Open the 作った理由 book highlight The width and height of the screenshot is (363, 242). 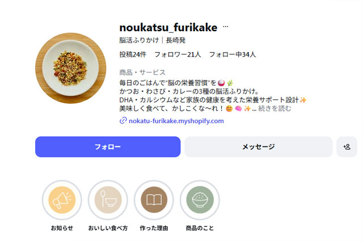pos(154,199)
